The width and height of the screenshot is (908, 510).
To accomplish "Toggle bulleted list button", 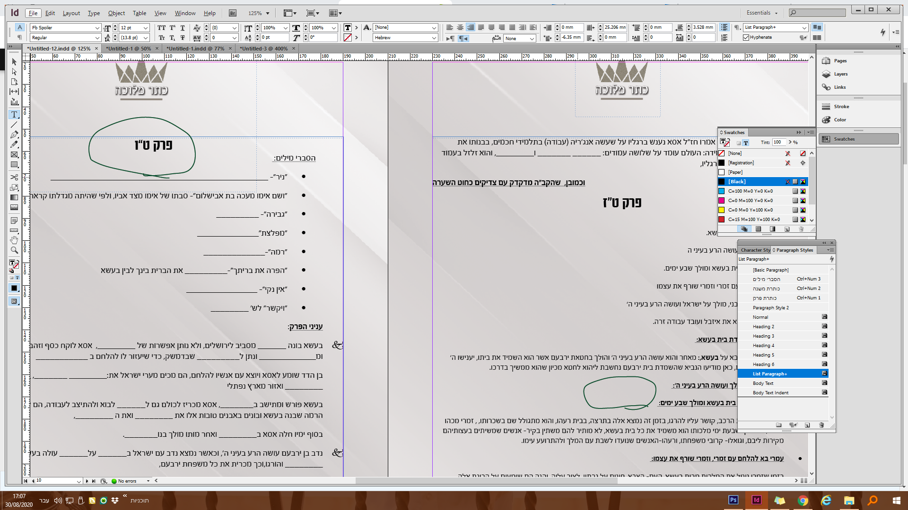I will [x=724, y=27].
